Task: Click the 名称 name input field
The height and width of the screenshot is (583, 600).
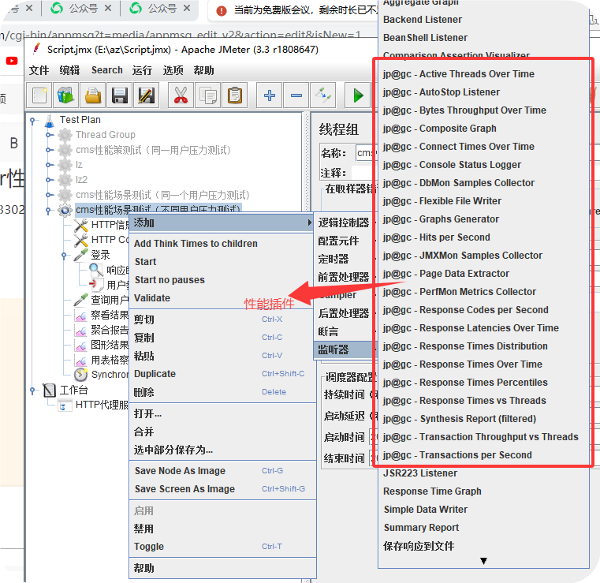Action: pyautogui.click(x=365, y=153)
